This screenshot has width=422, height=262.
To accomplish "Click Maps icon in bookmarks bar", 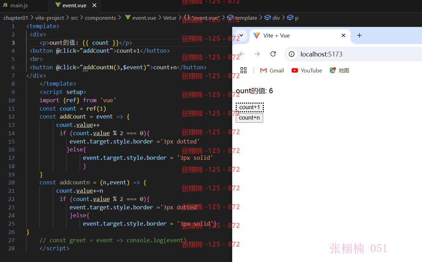I will [x=333, y=70].
